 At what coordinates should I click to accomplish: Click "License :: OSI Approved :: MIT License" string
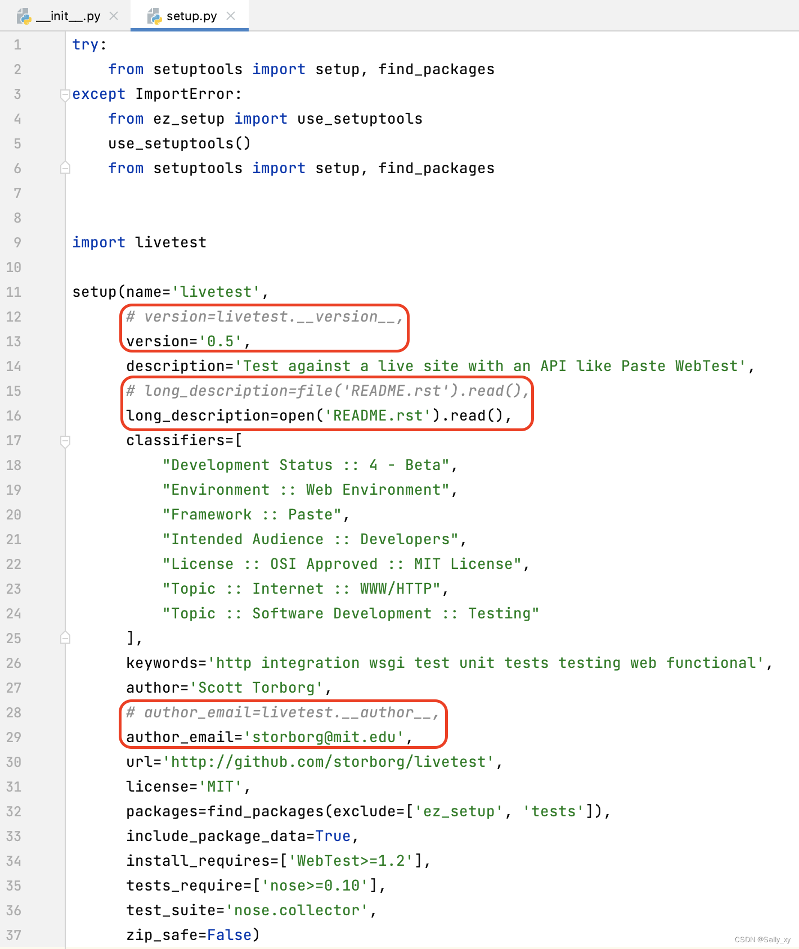pyautogui.click(x=342, y=564)
